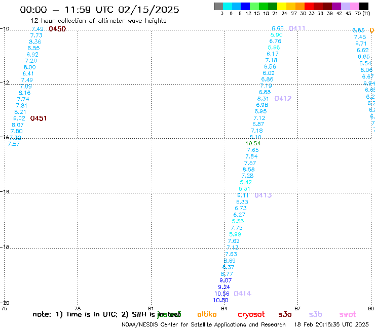Click the longitude 87 axis label
Viewport: 375px width, 329px height.
[297, 308]
